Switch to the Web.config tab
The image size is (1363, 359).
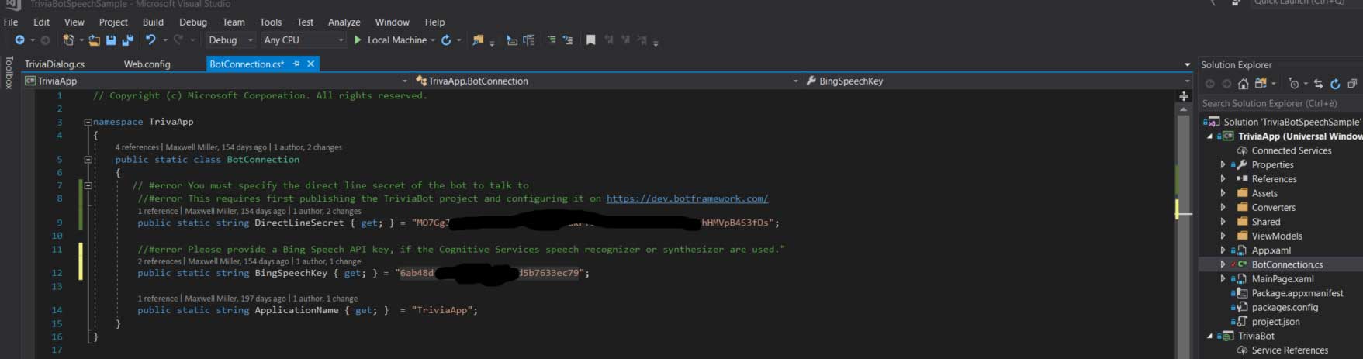tap(147, 64)
